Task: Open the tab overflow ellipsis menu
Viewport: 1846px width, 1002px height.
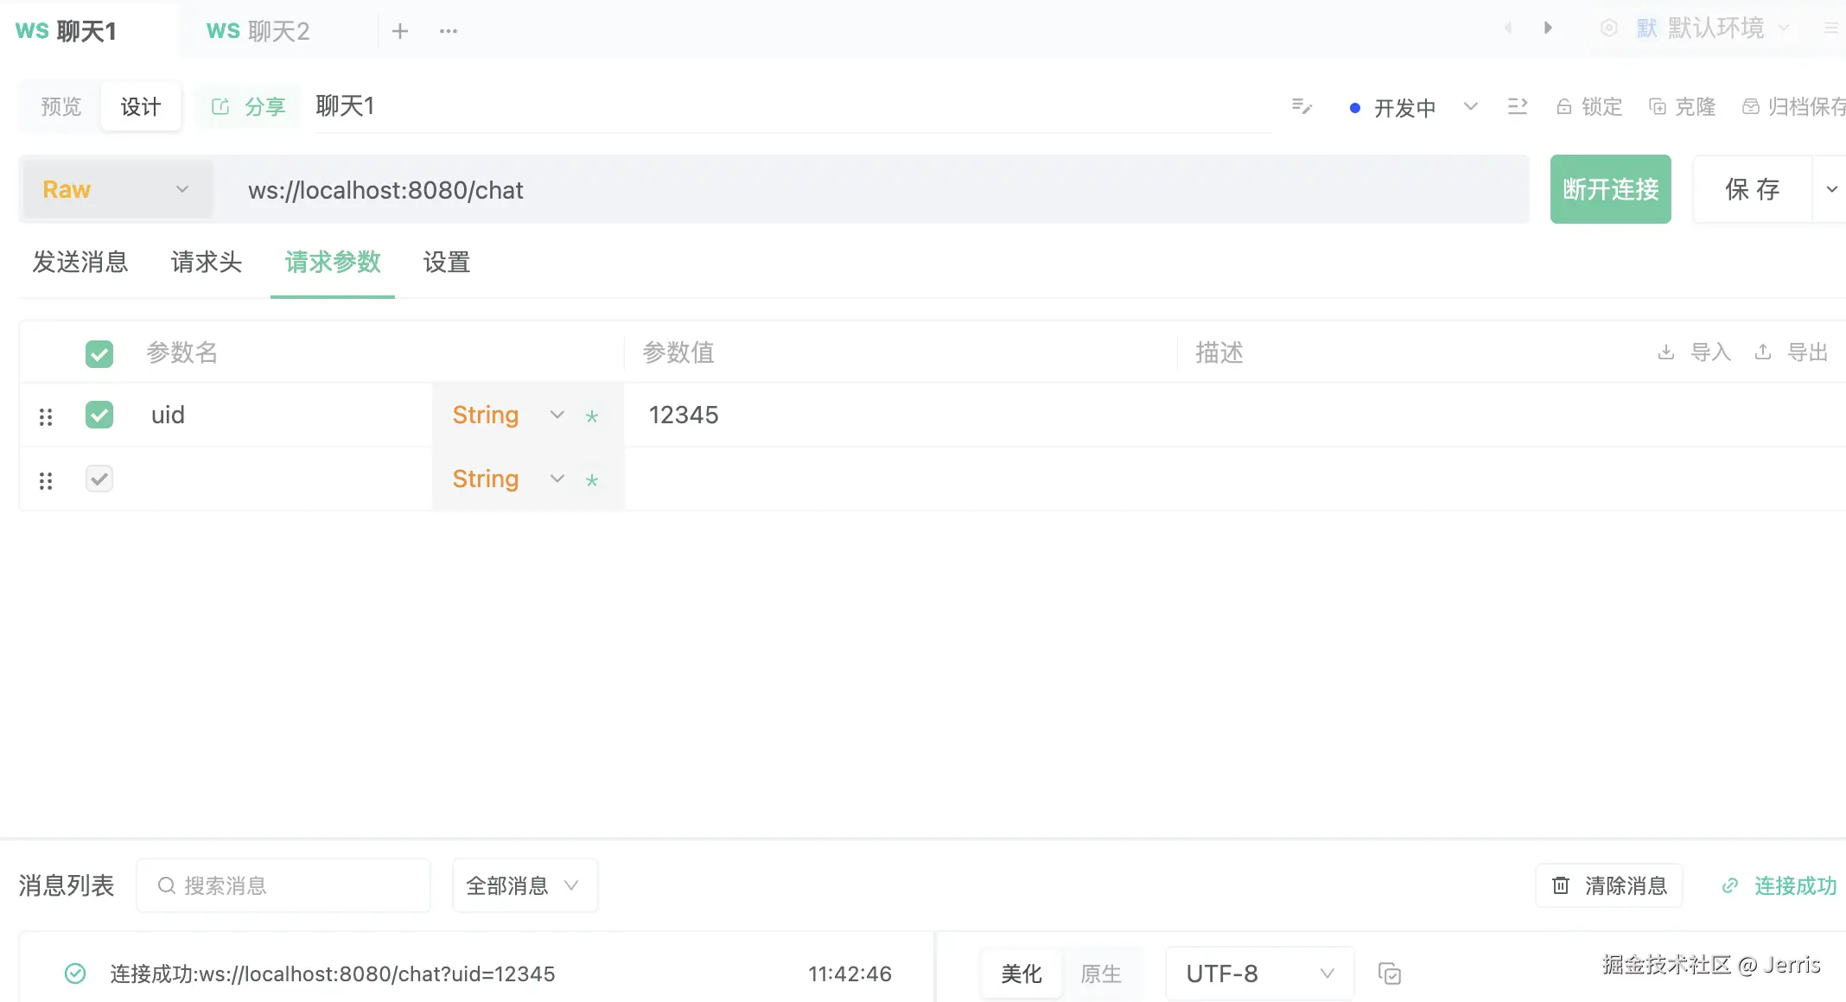Action: click(x=448, y=32)
